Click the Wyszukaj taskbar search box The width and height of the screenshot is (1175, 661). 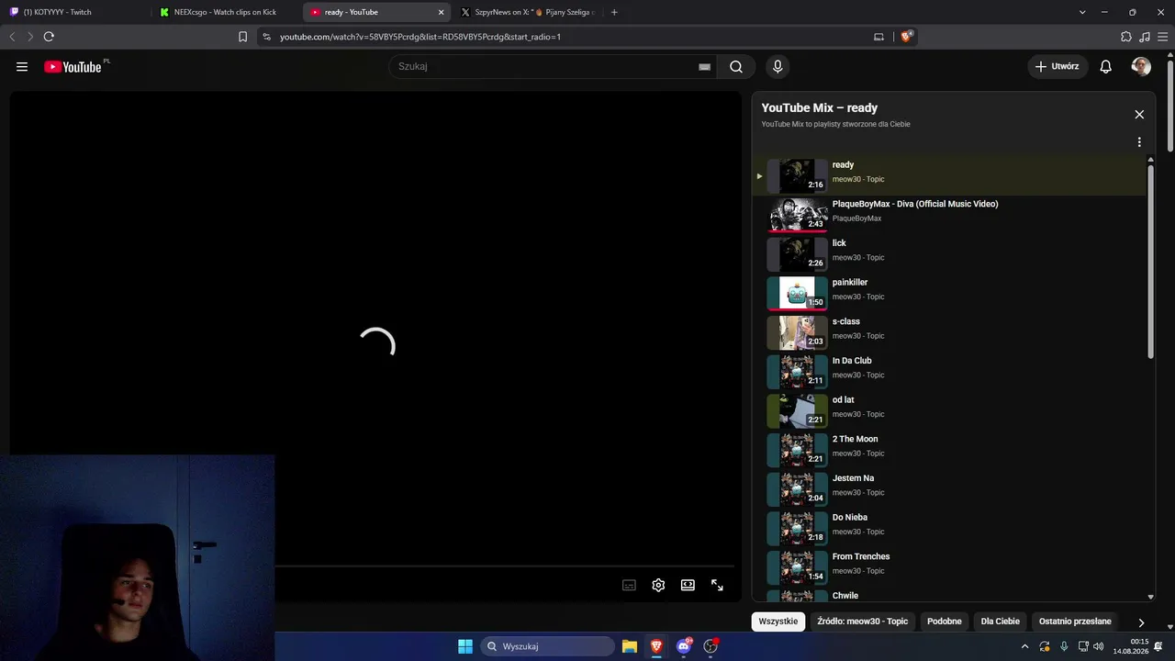point(547,646)
